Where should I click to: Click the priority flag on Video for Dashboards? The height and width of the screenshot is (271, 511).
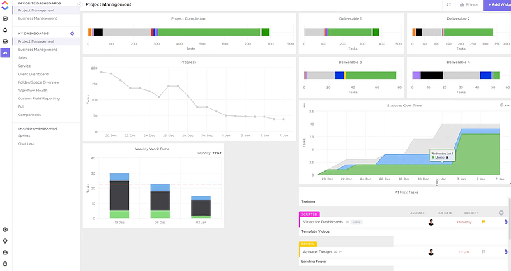pyautogui.click(x=484, y=222)
